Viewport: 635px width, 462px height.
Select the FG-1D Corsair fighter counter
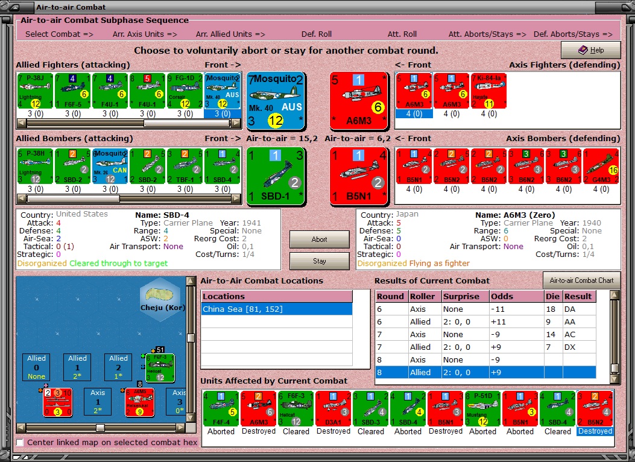[185, 91]
